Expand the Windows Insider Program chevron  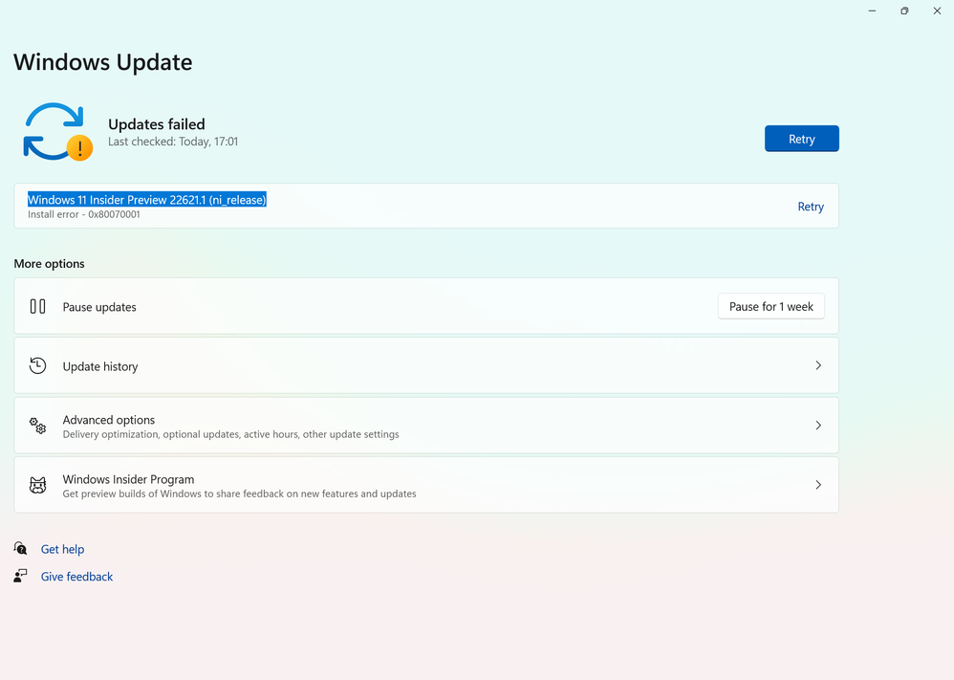pyautogui.click(x=817, y=485)
